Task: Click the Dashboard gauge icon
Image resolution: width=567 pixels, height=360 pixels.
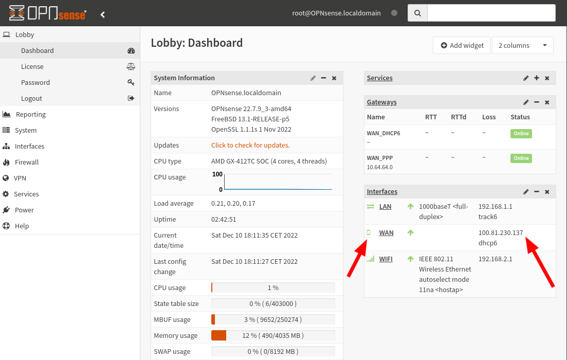Action: pos(131,50)
